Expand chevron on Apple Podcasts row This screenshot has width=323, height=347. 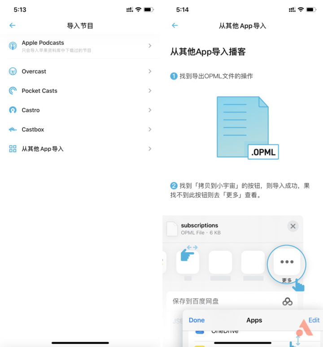[150, 46]
